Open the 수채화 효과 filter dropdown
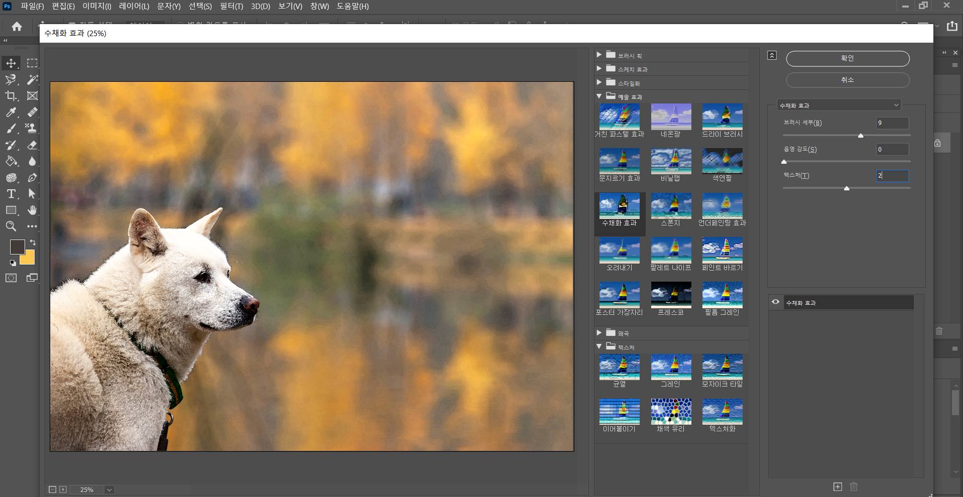The width and height of the screenshot is (963, 497). pos(839,105)
